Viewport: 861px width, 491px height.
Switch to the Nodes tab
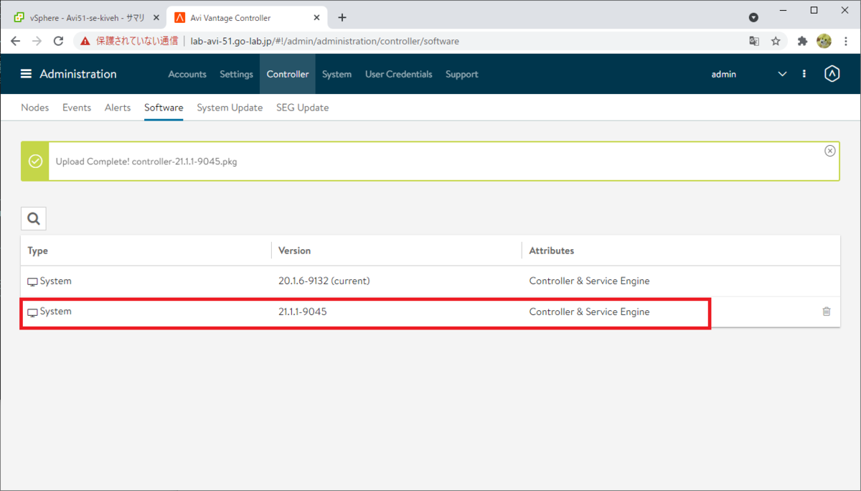35,108
